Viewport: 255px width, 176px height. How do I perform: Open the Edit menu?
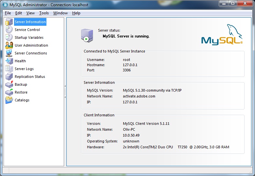[19, 13]
